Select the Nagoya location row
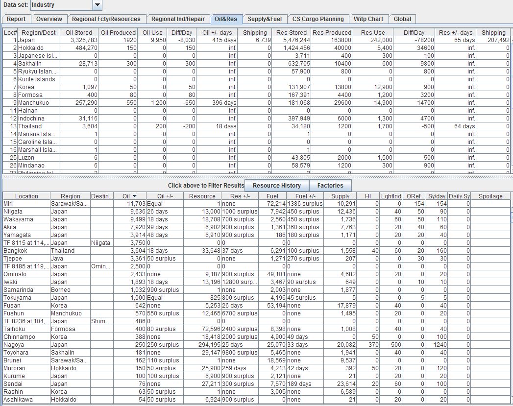 [257, 345]
